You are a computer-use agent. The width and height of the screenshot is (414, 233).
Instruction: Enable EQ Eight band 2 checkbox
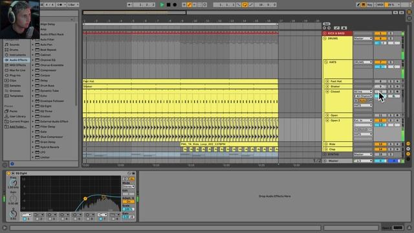(38, 219)
